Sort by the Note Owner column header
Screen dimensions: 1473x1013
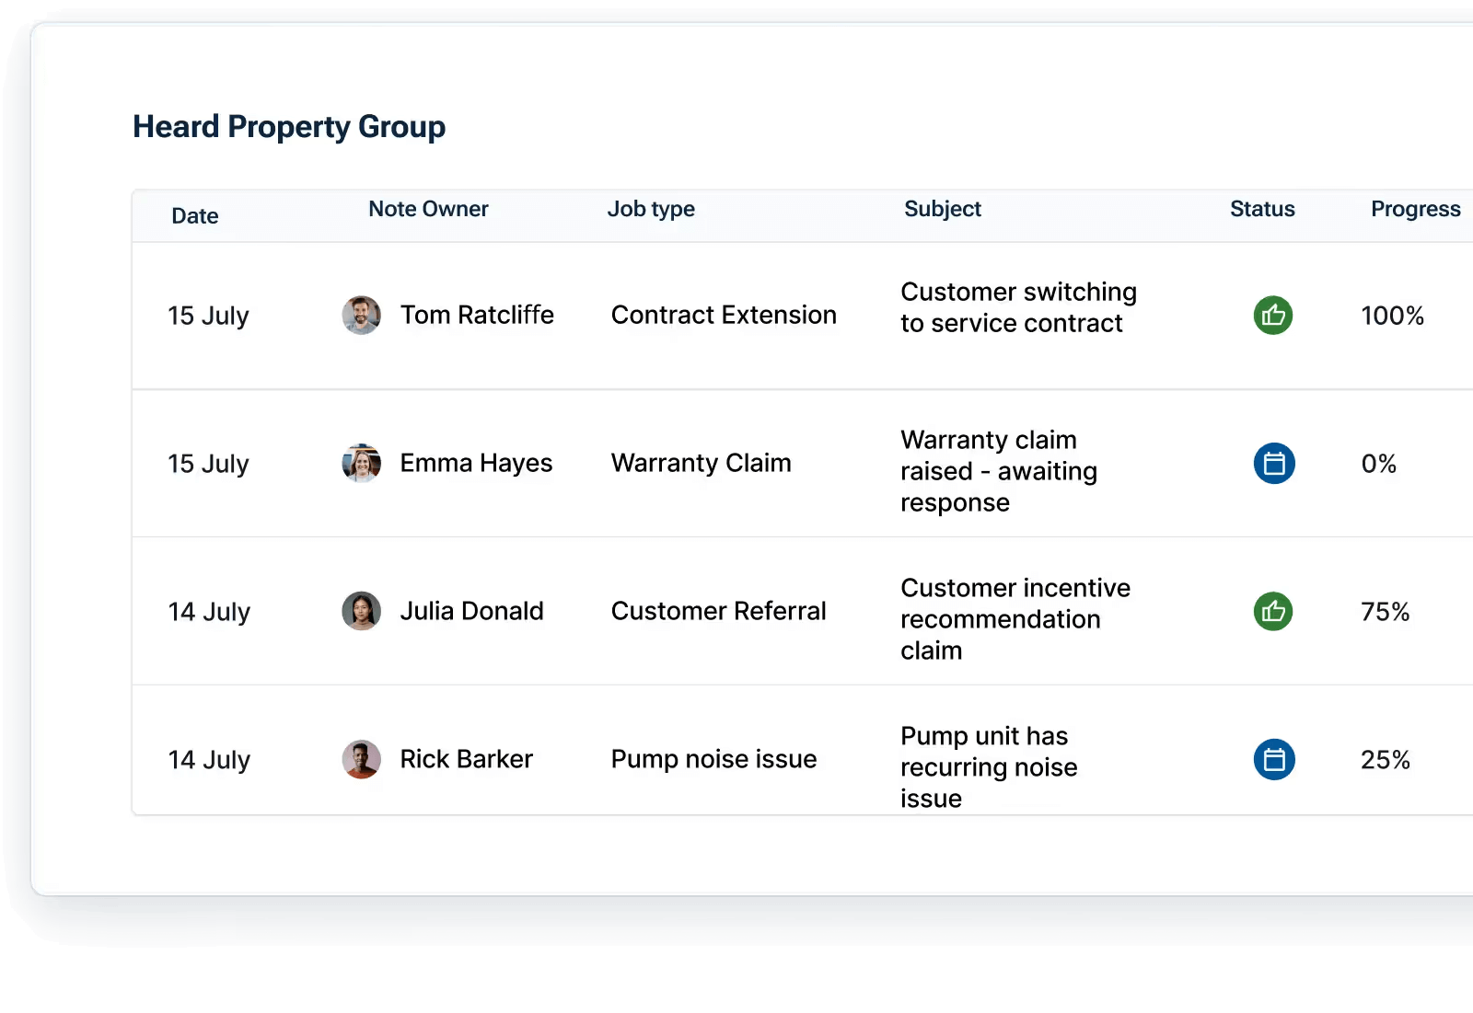[428, 209]
